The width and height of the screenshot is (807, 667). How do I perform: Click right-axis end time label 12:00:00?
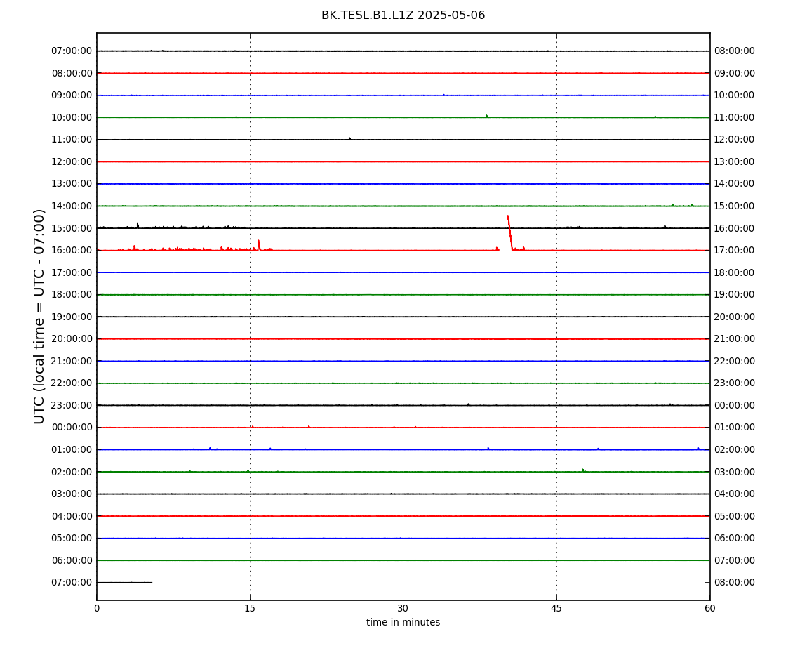click(x=735, y=140)
